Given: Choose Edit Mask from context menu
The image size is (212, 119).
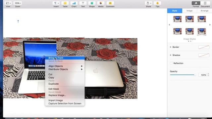Looking at the screenshot, I should [65, 89].
